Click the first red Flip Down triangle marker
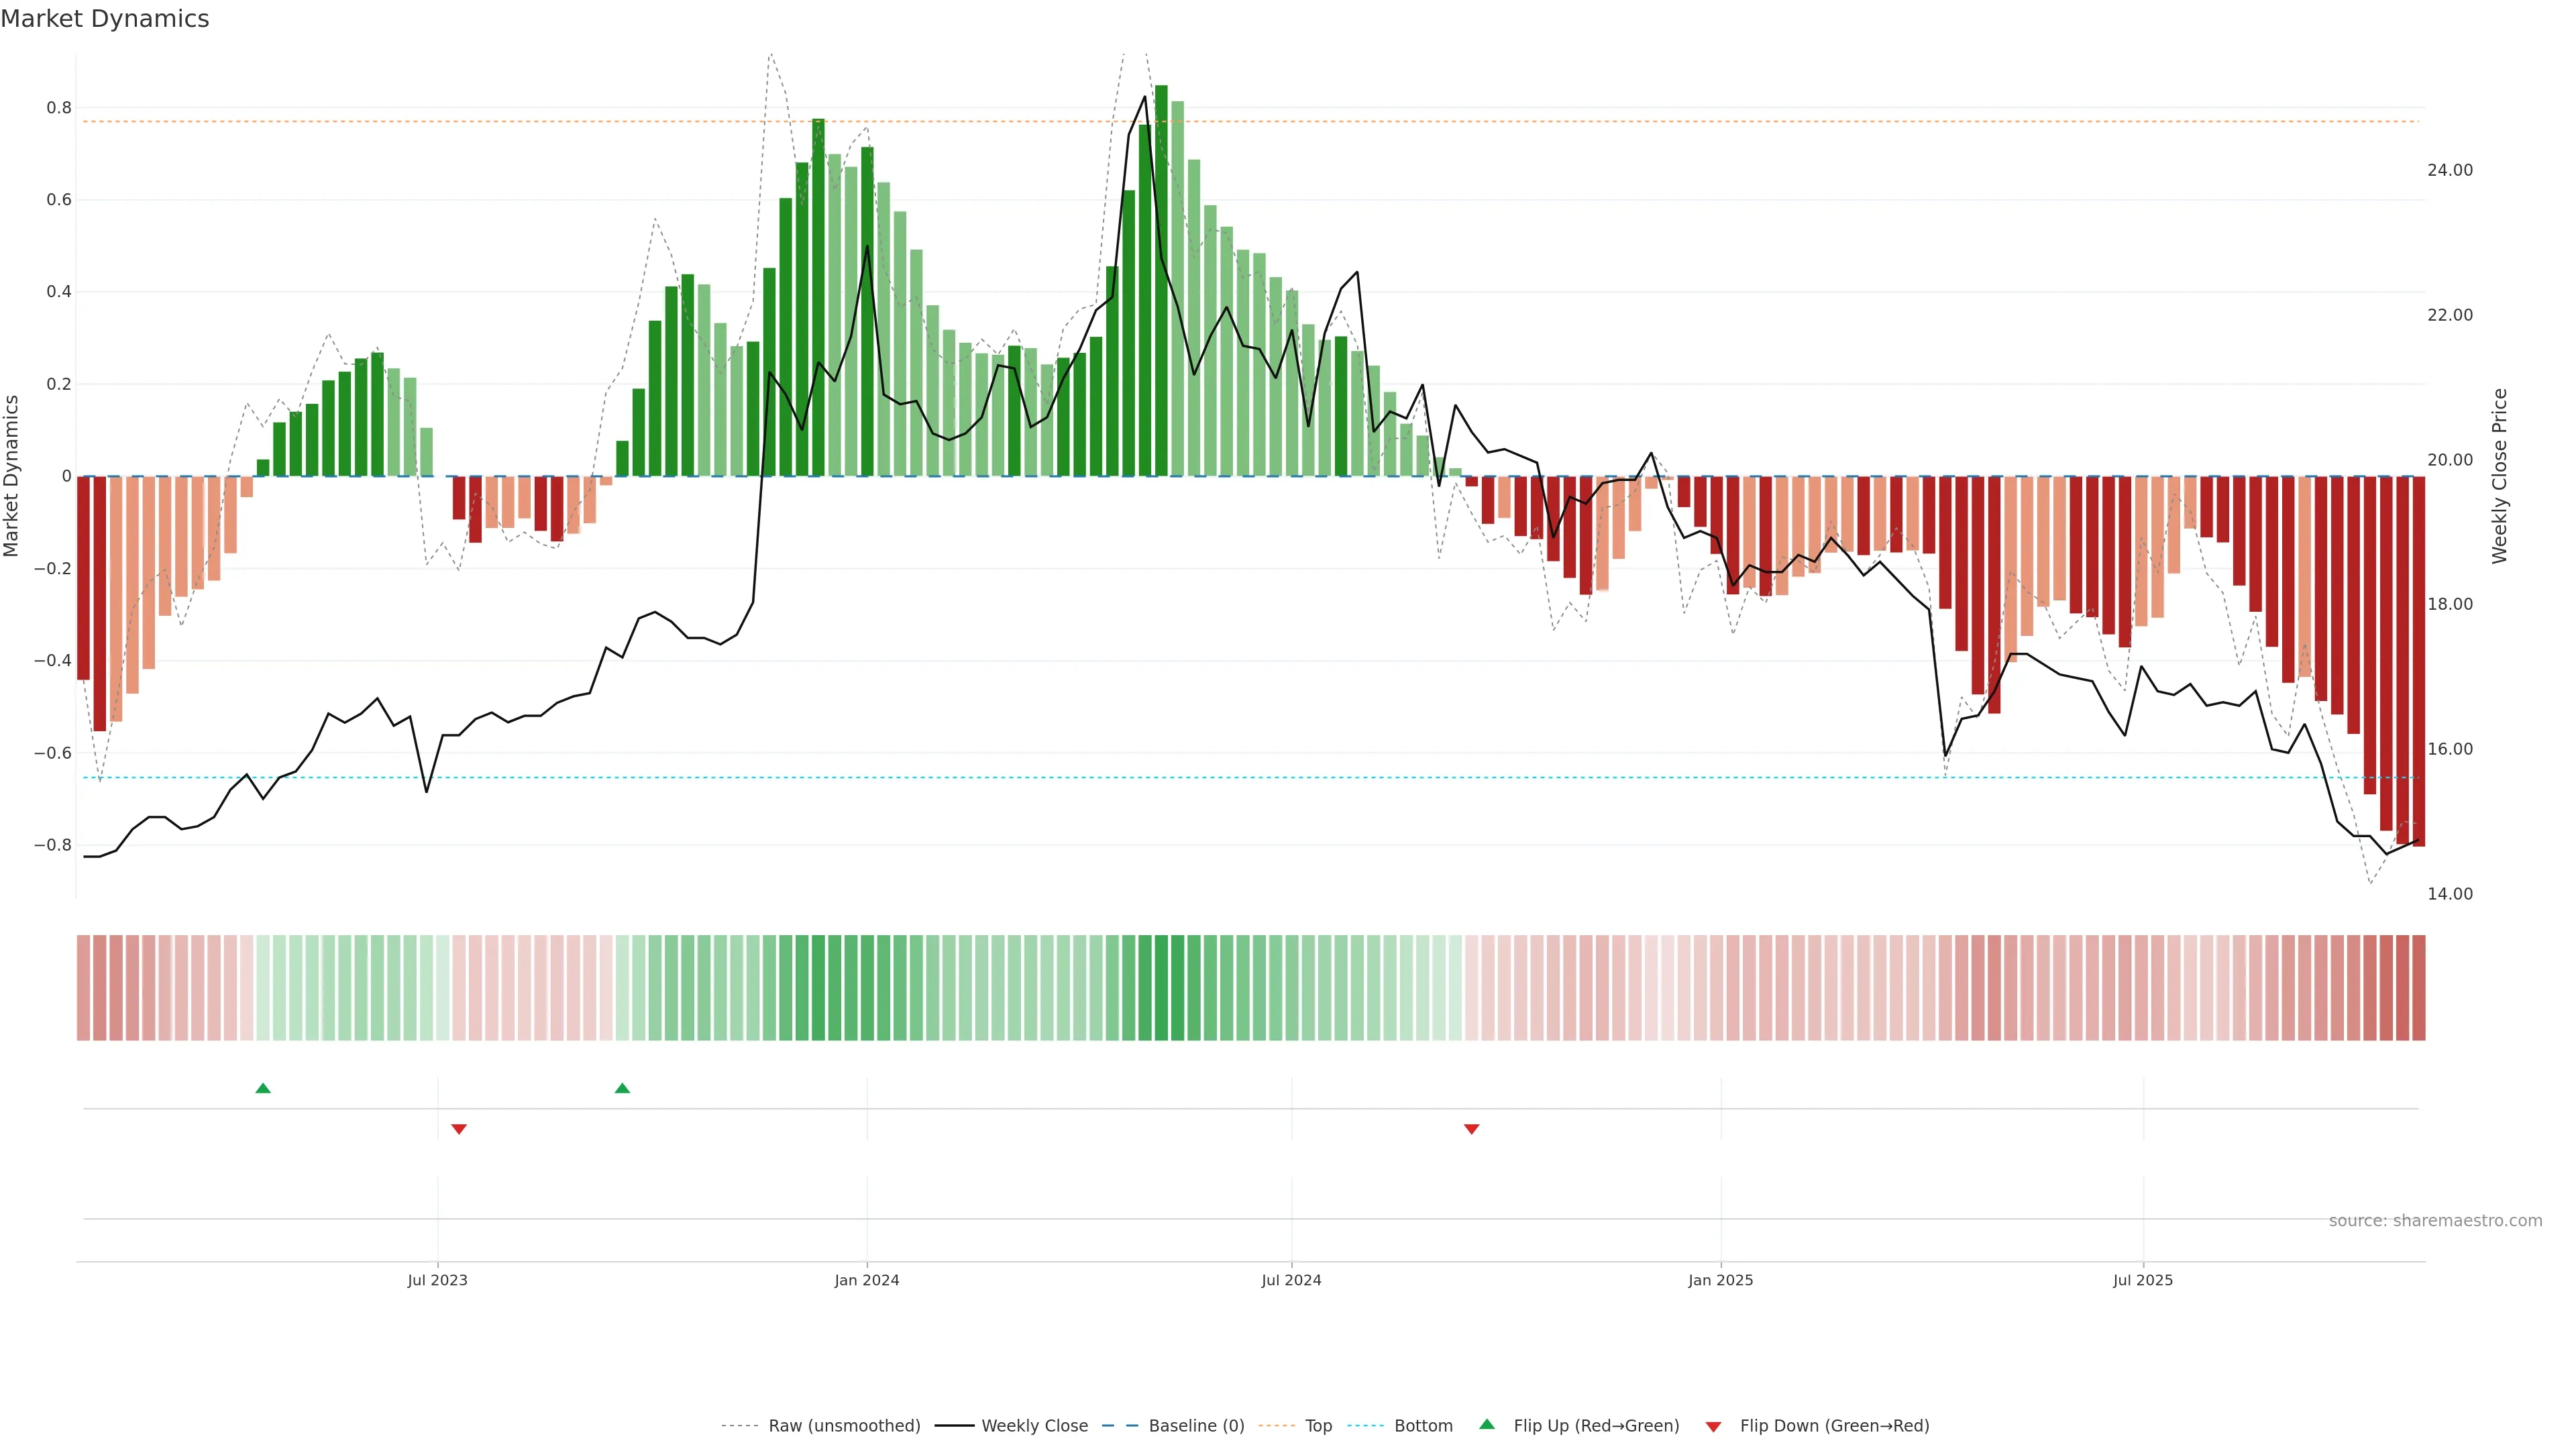The image size is (2576, 1449). point(459,1129)
